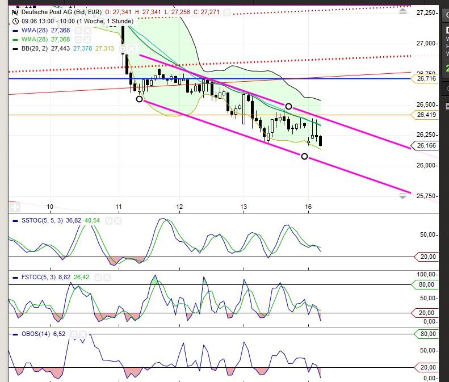Click the blue WMA(28) color dash
Screen dimensions: 449x382
point(15,31)
